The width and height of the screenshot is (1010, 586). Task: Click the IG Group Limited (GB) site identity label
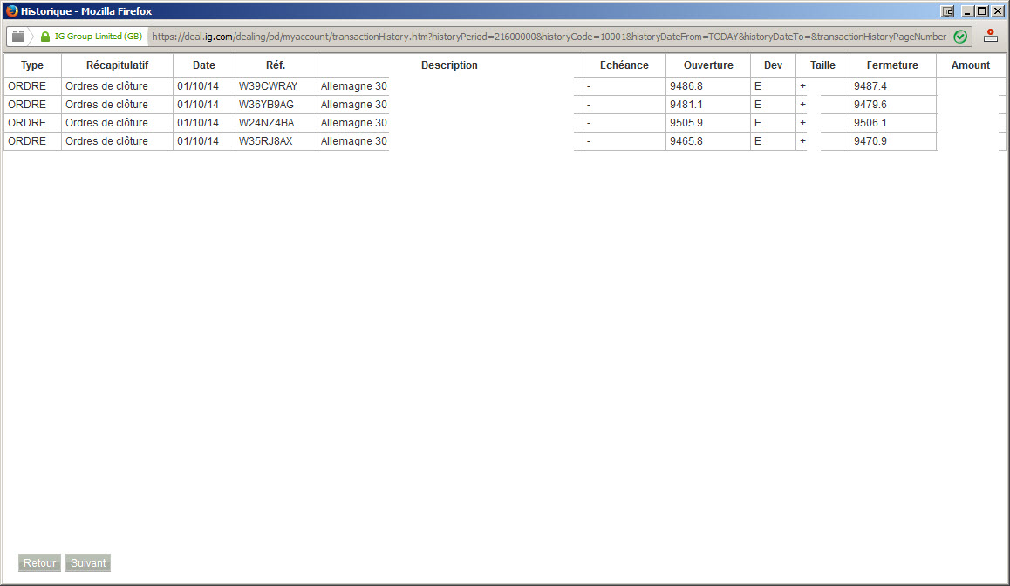click(98, 37)
